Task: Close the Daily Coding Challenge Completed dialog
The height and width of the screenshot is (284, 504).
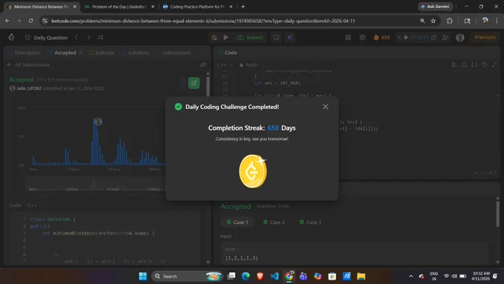Action: pos(325,107)
